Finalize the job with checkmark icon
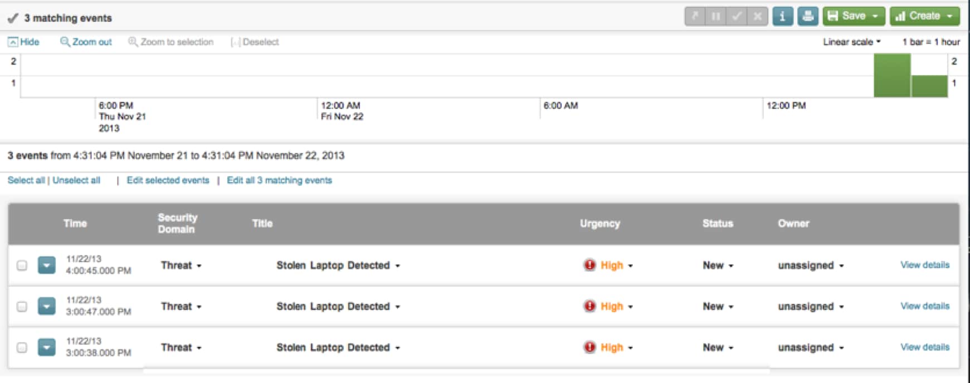 pos(737,16)
